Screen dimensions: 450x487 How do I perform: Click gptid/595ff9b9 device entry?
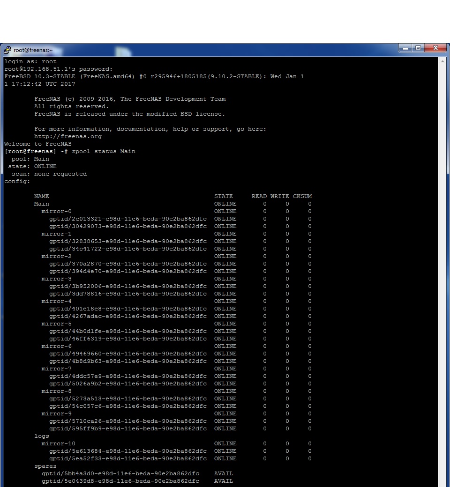pos(128,428)
